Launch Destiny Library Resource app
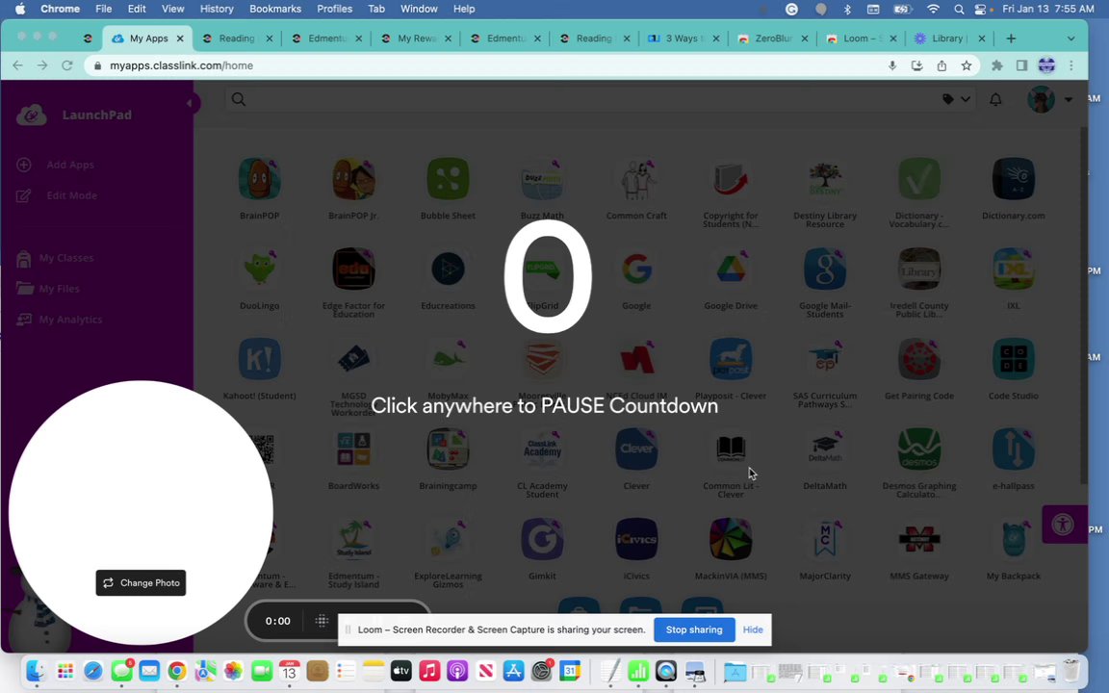Viewport: 1109px width, 693px height. (825, 179)
